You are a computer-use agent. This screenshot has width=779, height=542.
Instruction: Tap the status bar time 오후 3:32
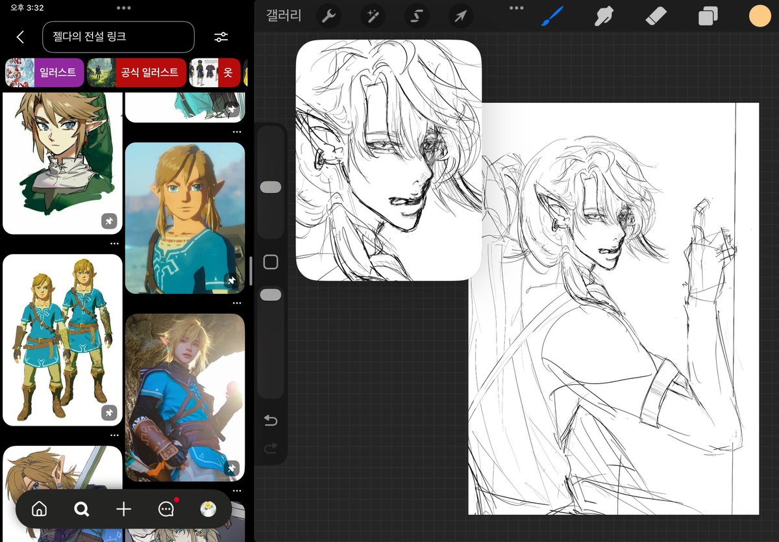[27, 7]
